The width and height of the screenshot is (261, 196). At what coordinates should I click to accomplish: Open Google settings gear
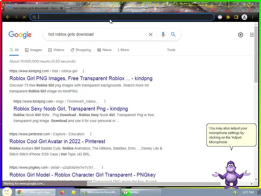click(x=241, y=35)
